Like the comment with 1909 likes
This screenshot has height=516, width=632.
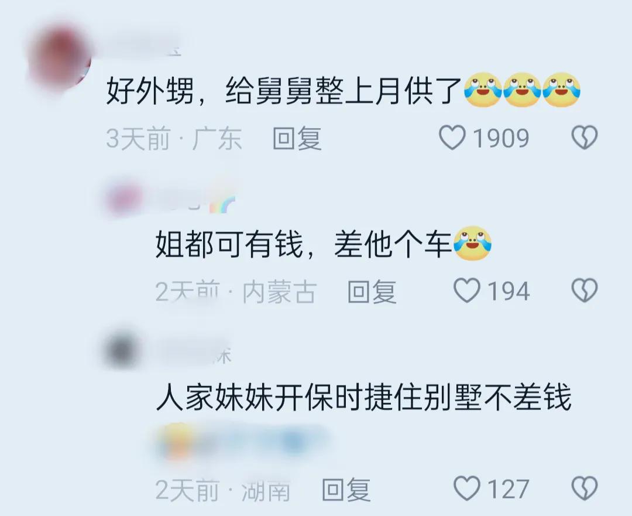[452, 138]
